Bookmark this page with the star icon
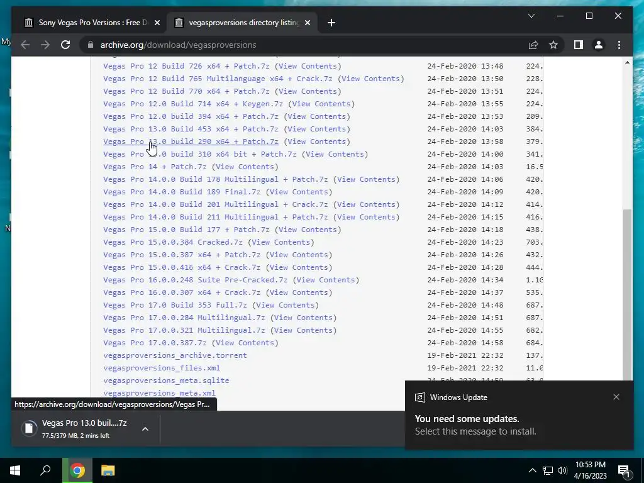 [553, 45]
